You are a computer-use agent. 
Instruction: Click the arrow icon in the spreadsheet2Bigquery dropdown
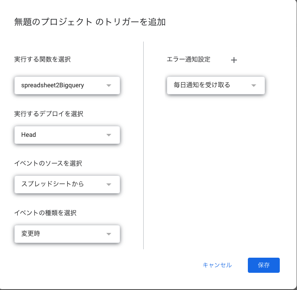[x=109, y=86]
